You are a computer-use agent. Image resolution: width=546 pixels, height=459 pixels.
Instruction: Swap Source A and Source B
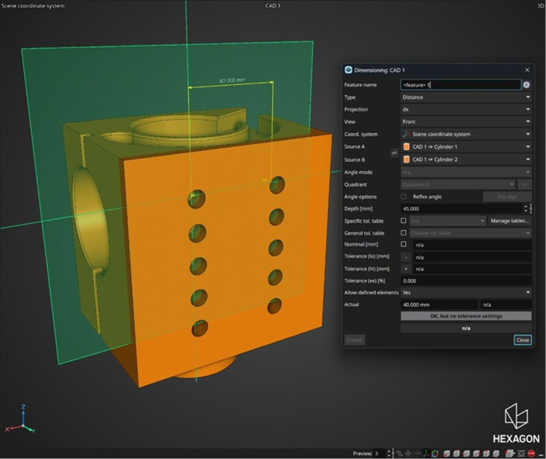point(394,153)
